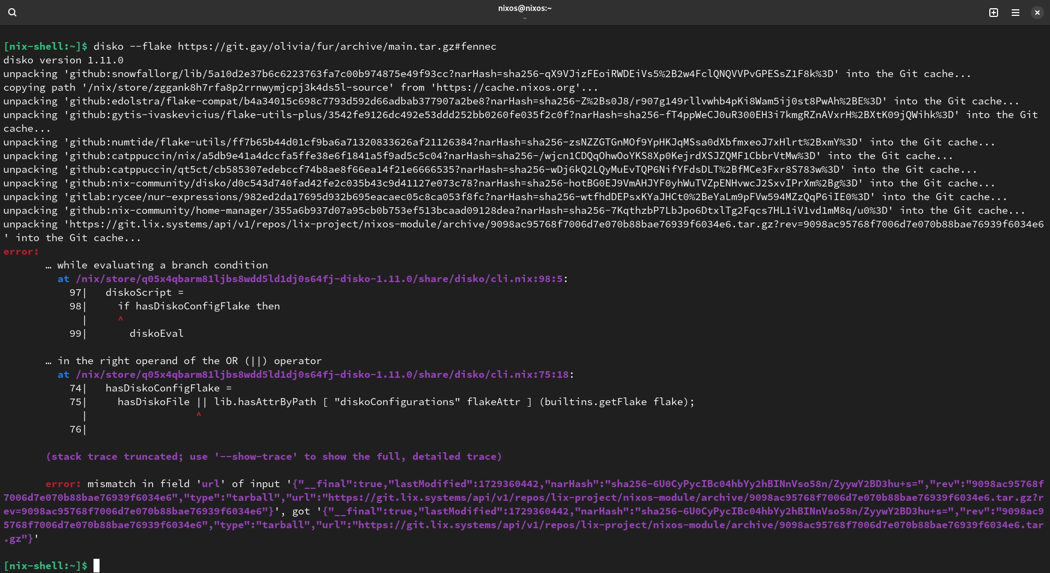Viewport: 1050px width, 573px height.
Task: Click the flake URL git.gay/olivia/fur in the command
Action: (x=337, y=46)
